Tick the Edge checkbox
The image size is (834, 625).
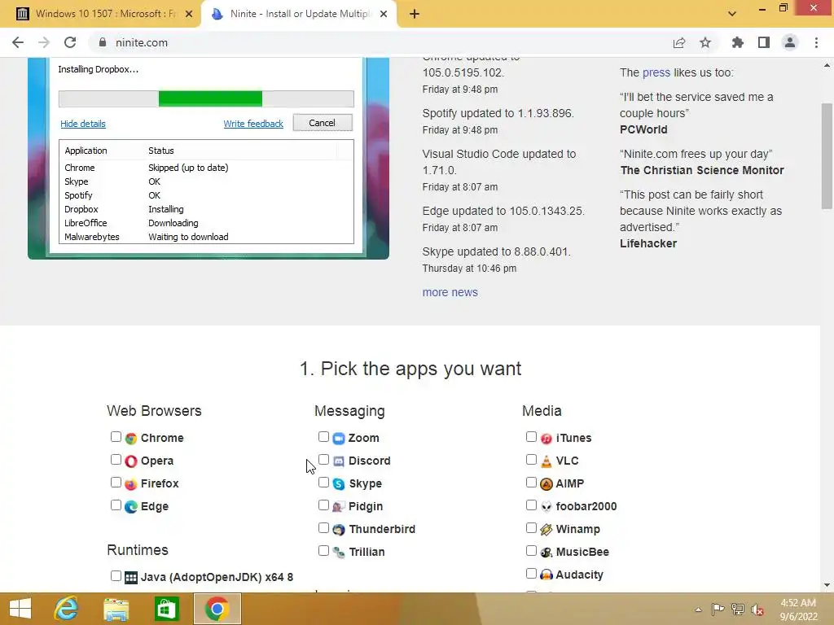pyautogui.click(x=116, y=505)
